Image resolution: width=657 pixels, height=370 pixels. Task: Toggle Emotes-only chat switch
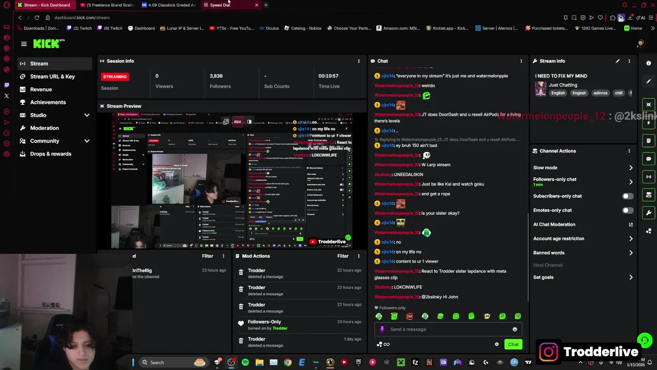(x=627, y=210)
